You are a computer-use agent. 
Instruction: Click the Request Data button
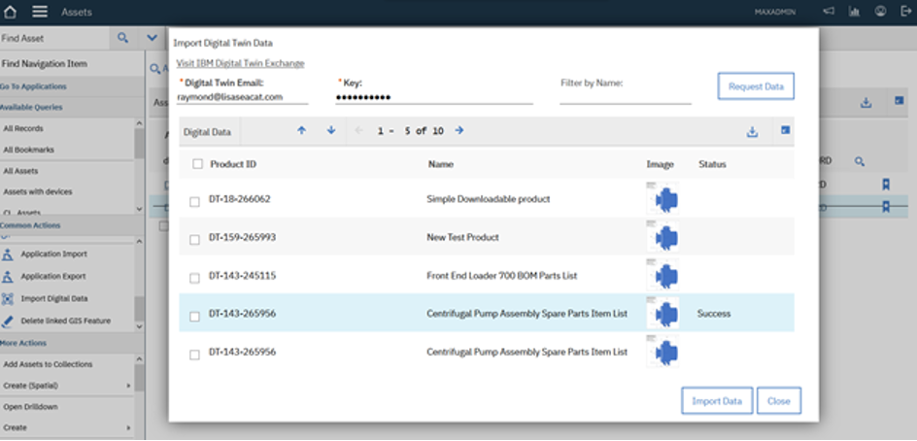pos(756,86)
